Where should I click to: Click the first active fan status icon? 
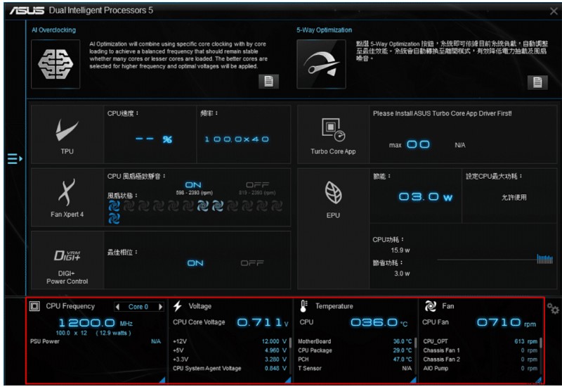(x=114, y=206)
